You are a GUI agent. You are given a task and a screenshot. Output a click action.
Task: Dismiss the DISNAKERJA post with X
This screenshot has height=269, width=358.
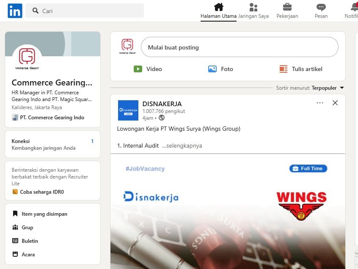tap(335, 103)
